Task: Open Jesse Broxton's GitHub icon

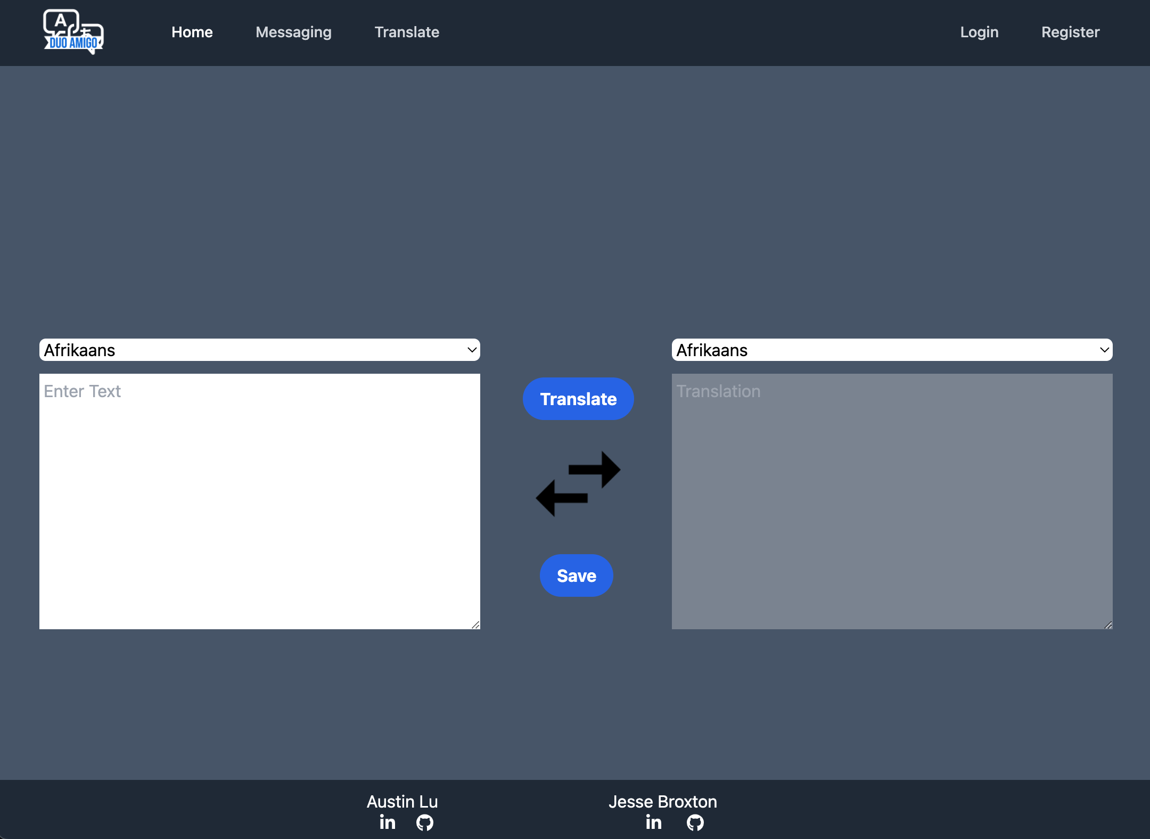Action: 695,822
